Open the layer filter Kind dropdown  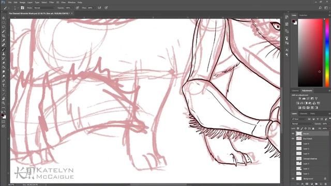299,119
